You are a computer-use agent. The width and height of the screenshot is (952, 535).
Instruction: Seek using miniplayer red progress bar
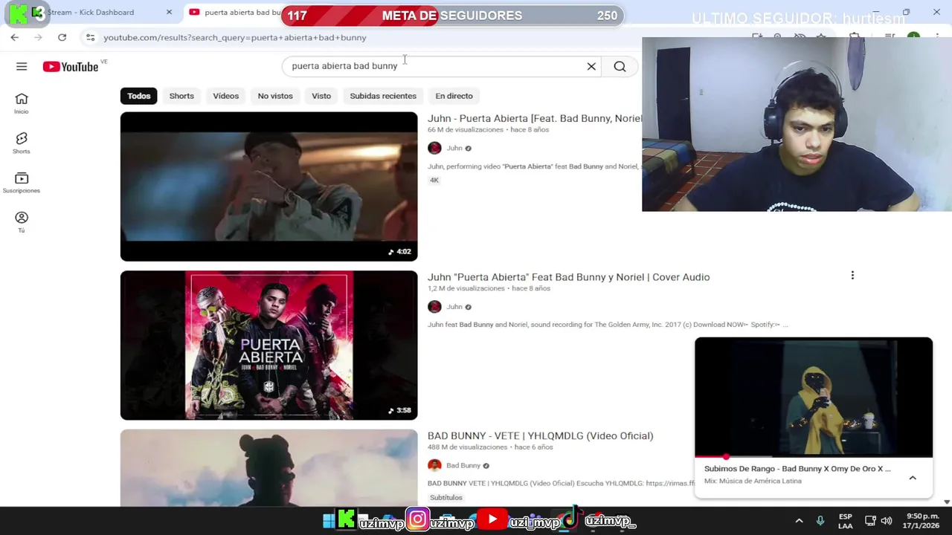coord(813,456)
